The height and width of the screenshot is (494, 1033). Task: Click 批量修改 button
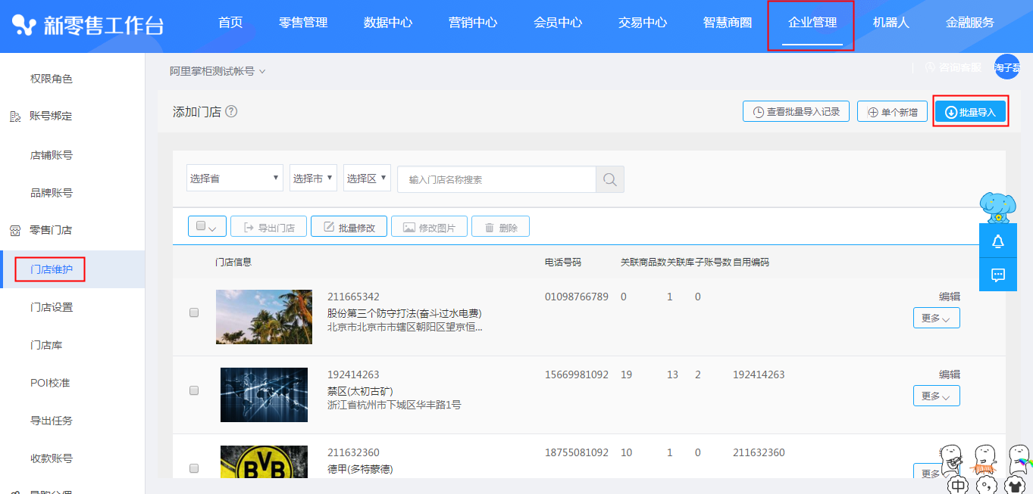click(349, 226)
